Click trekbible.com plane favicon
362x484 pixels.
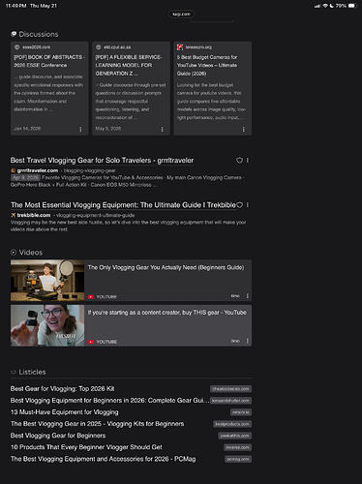(14, 215)
